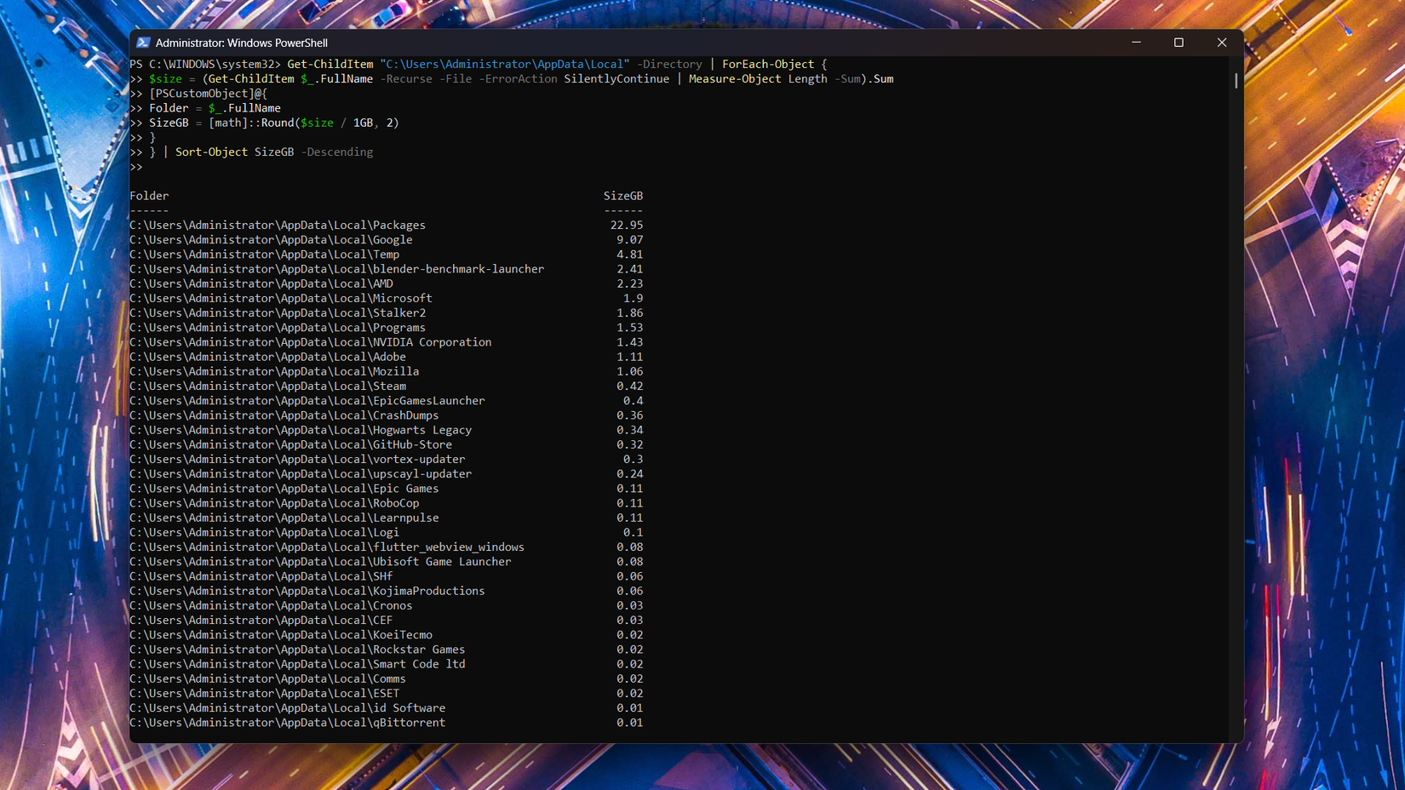Image resolution: width=1405 pixels, height=790 pixels.
Task: Select the Local\Temp folder path
Action: [264, 255]
